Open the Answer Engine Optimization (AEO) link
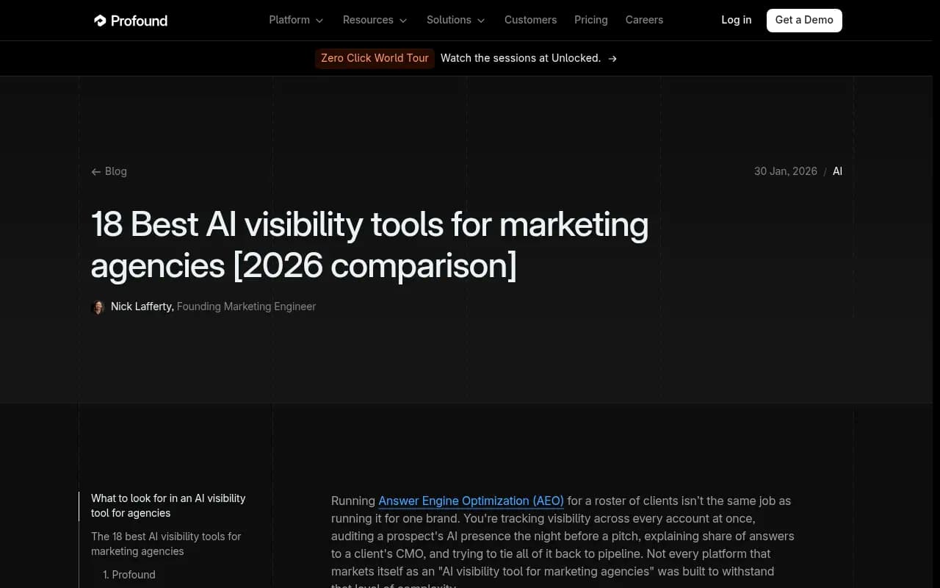This screenshot has height=588, width=940. pyautogui.click(x=471, y=501)
